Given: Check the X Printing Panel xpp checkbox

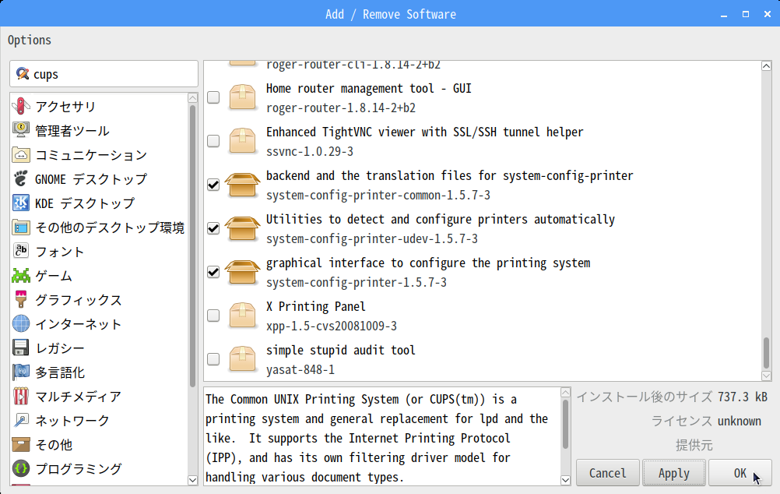Looking at the screenshot, I should pyautogui.click(x=213, y=316).
